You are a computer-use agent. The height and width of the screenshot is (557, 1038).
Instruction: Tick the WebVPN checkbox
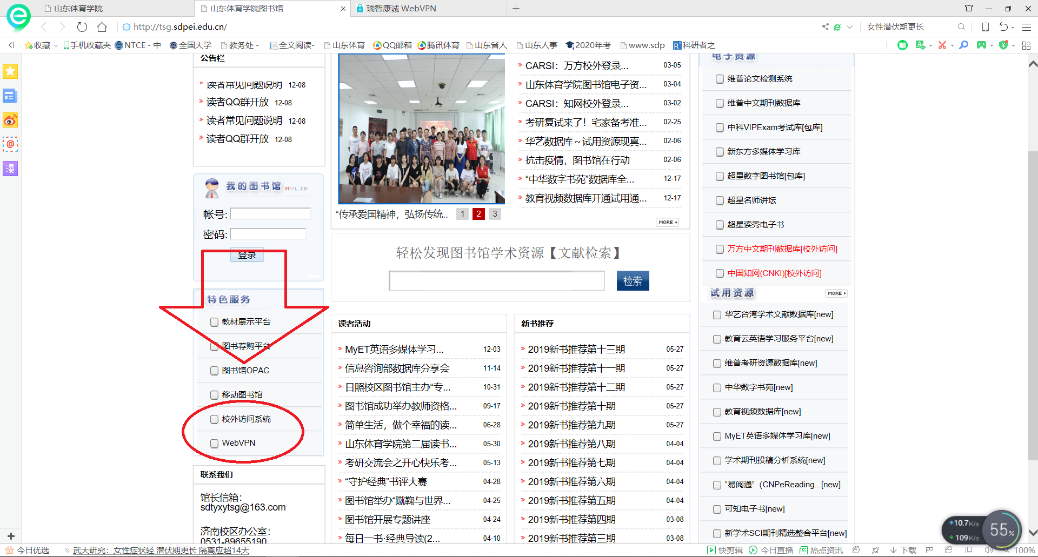[214, 444]
